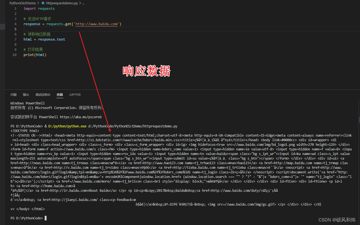Switch to the 问题 panel tab

click(x=14, y=95)
